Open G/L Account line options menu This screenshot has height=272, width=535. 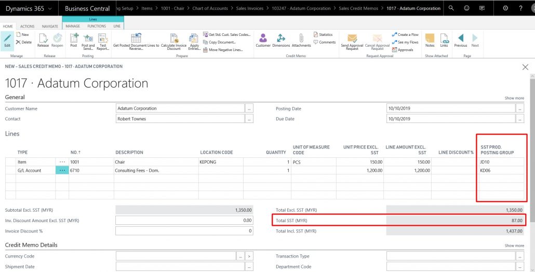62,170
